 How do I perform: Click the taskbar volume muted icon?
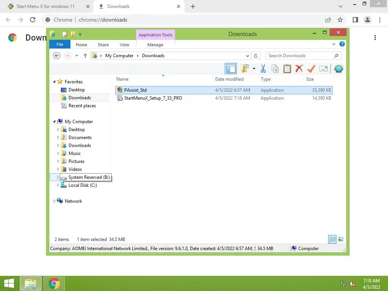click(x=352, y=283)
